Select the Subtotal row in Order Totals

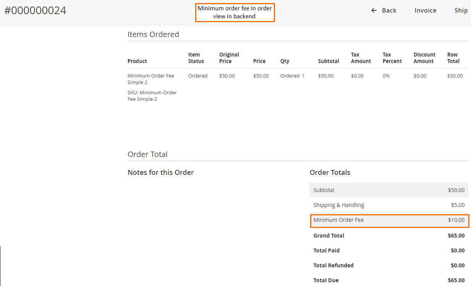coord(389,190)
